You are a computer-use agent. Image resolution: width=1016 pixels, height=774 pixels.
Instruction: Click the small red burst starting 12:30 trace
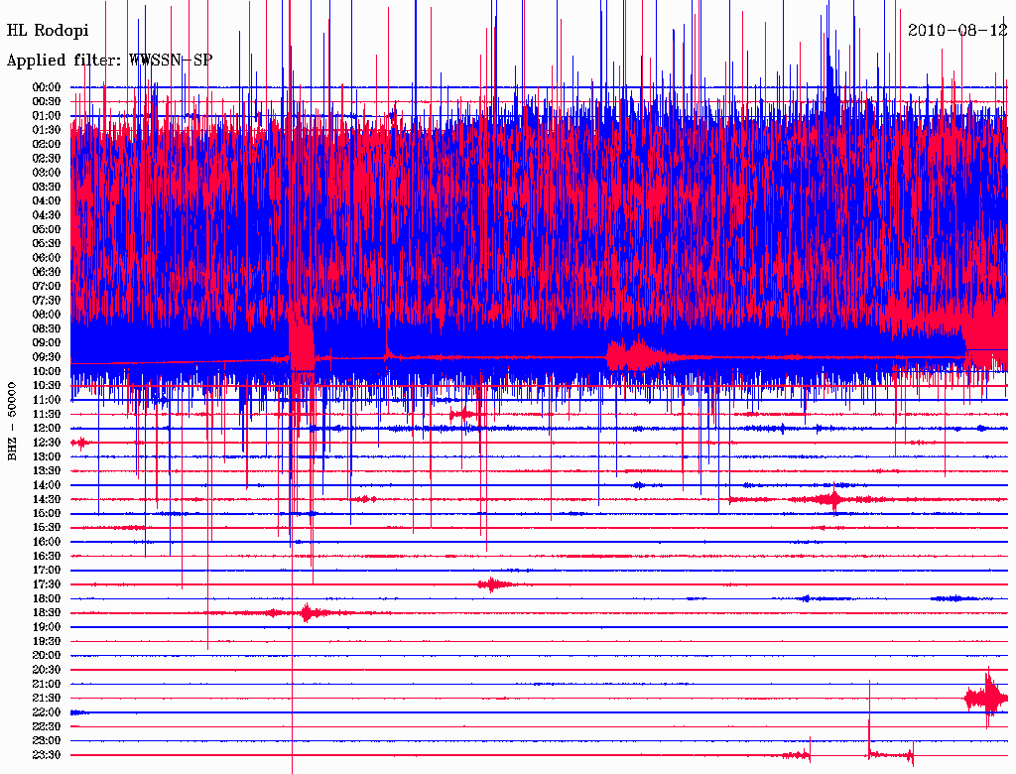pyautogui.click(x=80, y=442)
